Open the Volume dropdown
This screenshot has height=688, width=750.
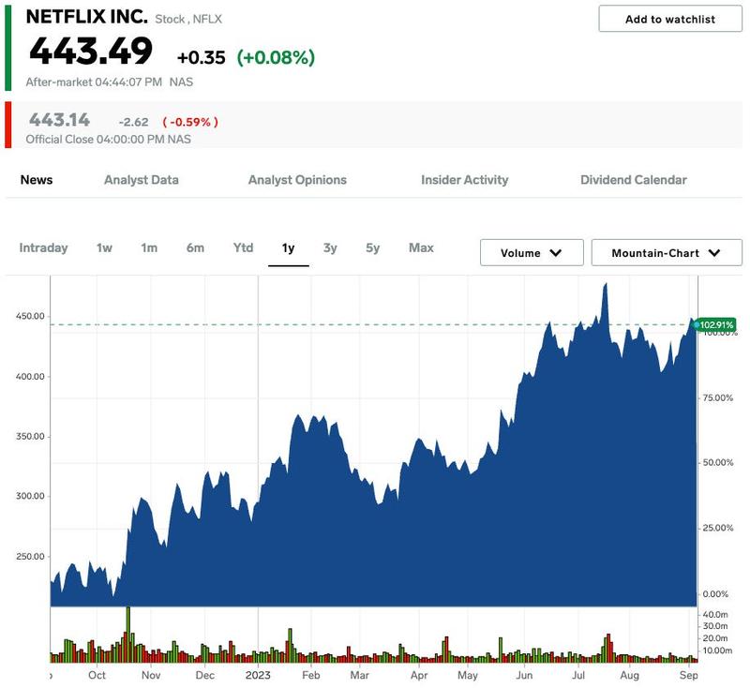coord(532,252)
